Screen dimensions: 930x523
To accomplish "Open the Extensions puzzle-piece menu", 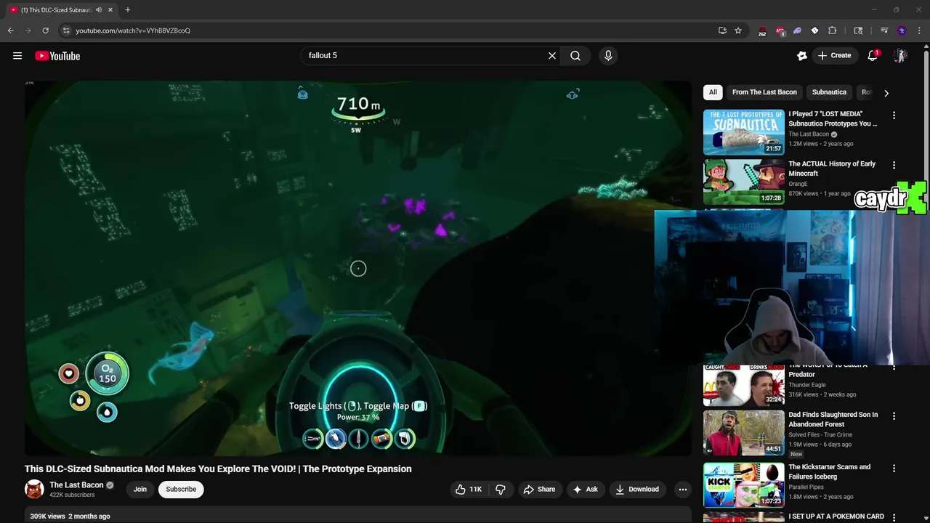I will (x=833, y=31).
